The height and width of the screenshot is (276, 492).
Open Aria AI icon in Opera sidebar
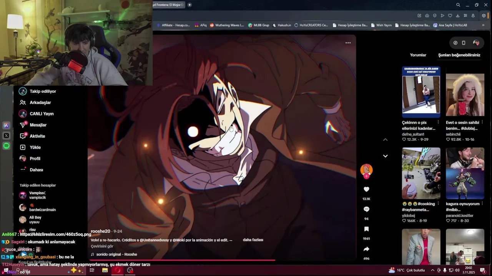[x=6, y=125]
